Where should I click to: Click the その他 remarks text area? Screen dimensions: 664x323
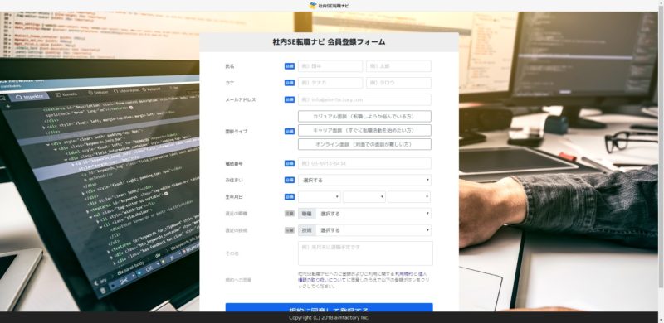click(365, 253)
